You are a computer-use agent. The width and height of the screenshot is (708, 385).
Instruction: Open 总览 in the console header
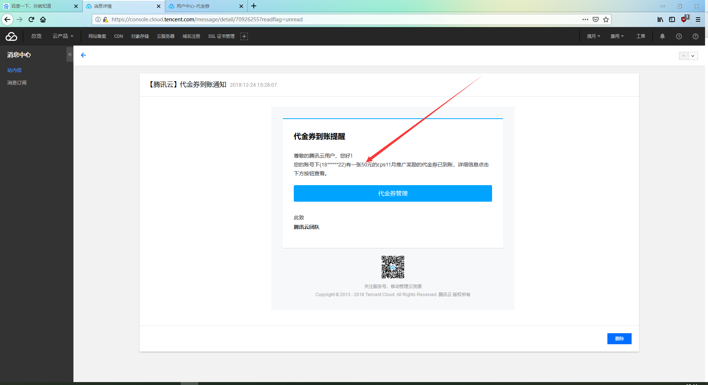point(36,36)
